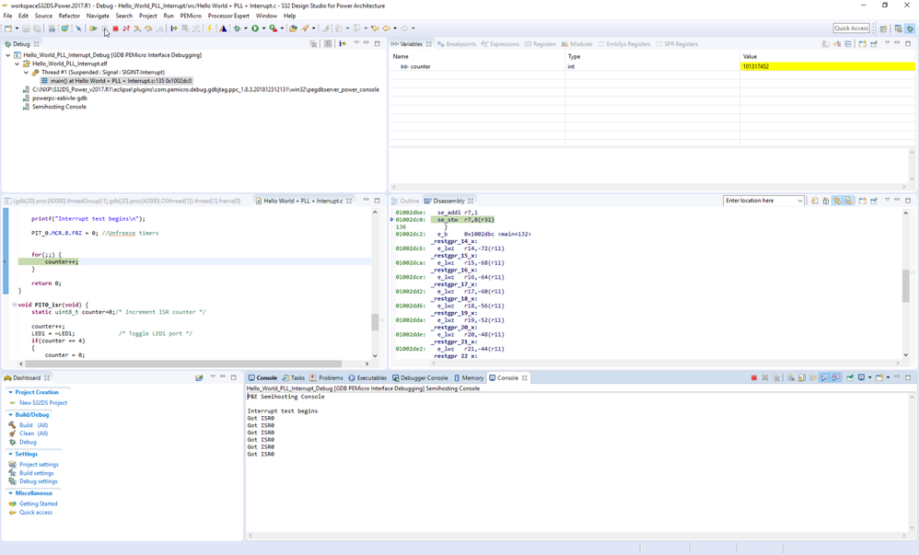
Task: Open the Processor Expert menu
Action: click(228, 16)
